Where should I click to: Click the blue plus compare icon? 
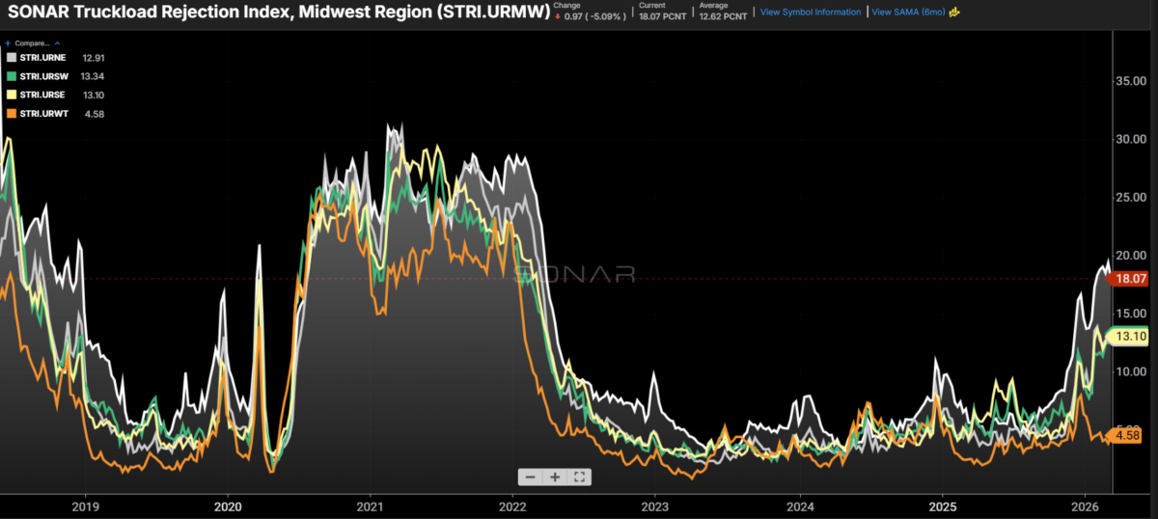(8, 43)
